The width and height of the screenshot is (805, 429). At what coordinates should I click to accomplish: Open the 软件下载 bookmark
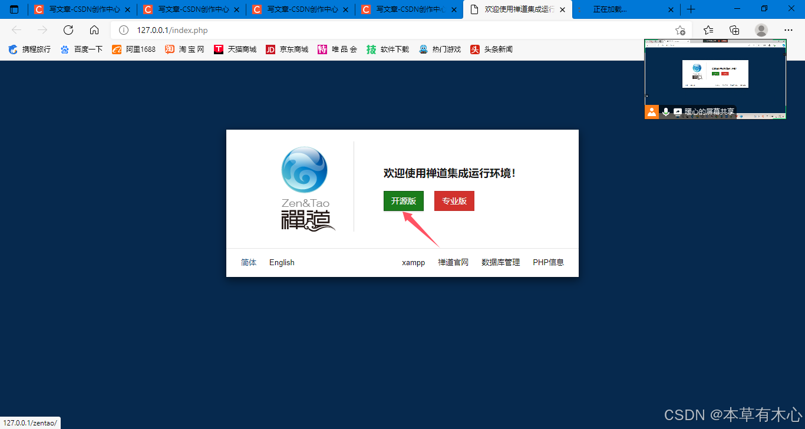388,49
